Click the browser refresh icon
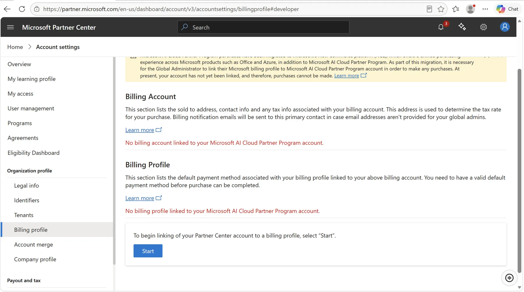524x292 pixels. [x=22, y=9]
